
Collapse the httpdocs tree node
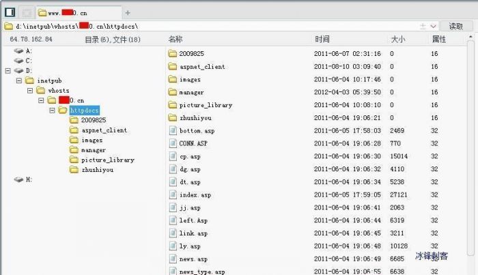tap(52, 111)
